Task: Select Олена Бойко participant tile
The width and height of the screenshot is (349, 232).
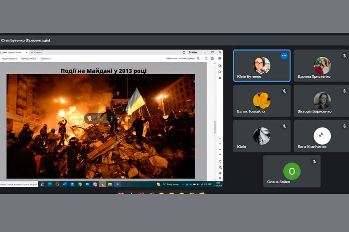Action: [292, 171]
